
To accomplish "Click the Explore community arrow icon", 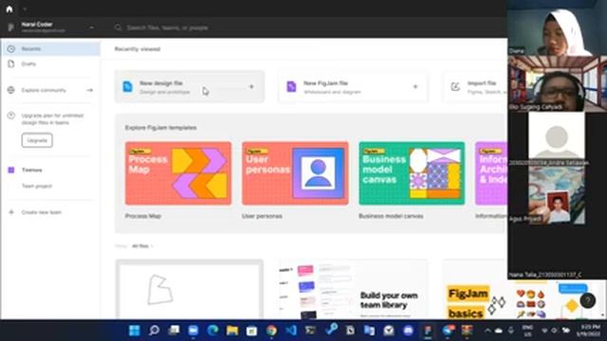I will (89, 90).
